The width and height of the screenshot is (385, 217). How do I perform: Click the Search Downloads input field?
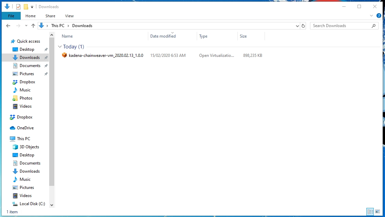tap(340, 26)
